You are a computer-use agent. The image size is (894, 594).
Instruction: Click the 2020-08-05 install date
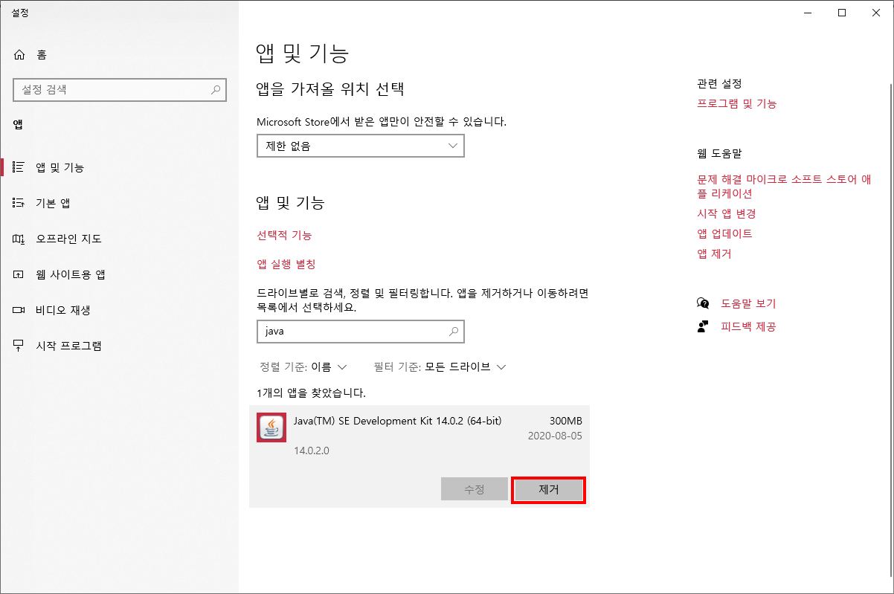[x=555, y=436]
